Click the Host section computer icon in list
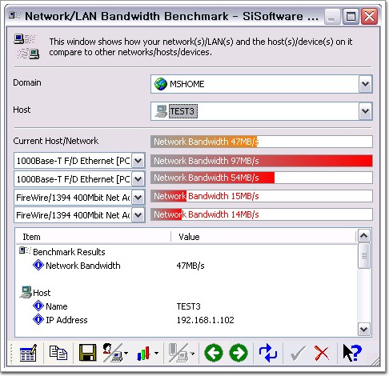The image size is (389, 376). [26, 292]
